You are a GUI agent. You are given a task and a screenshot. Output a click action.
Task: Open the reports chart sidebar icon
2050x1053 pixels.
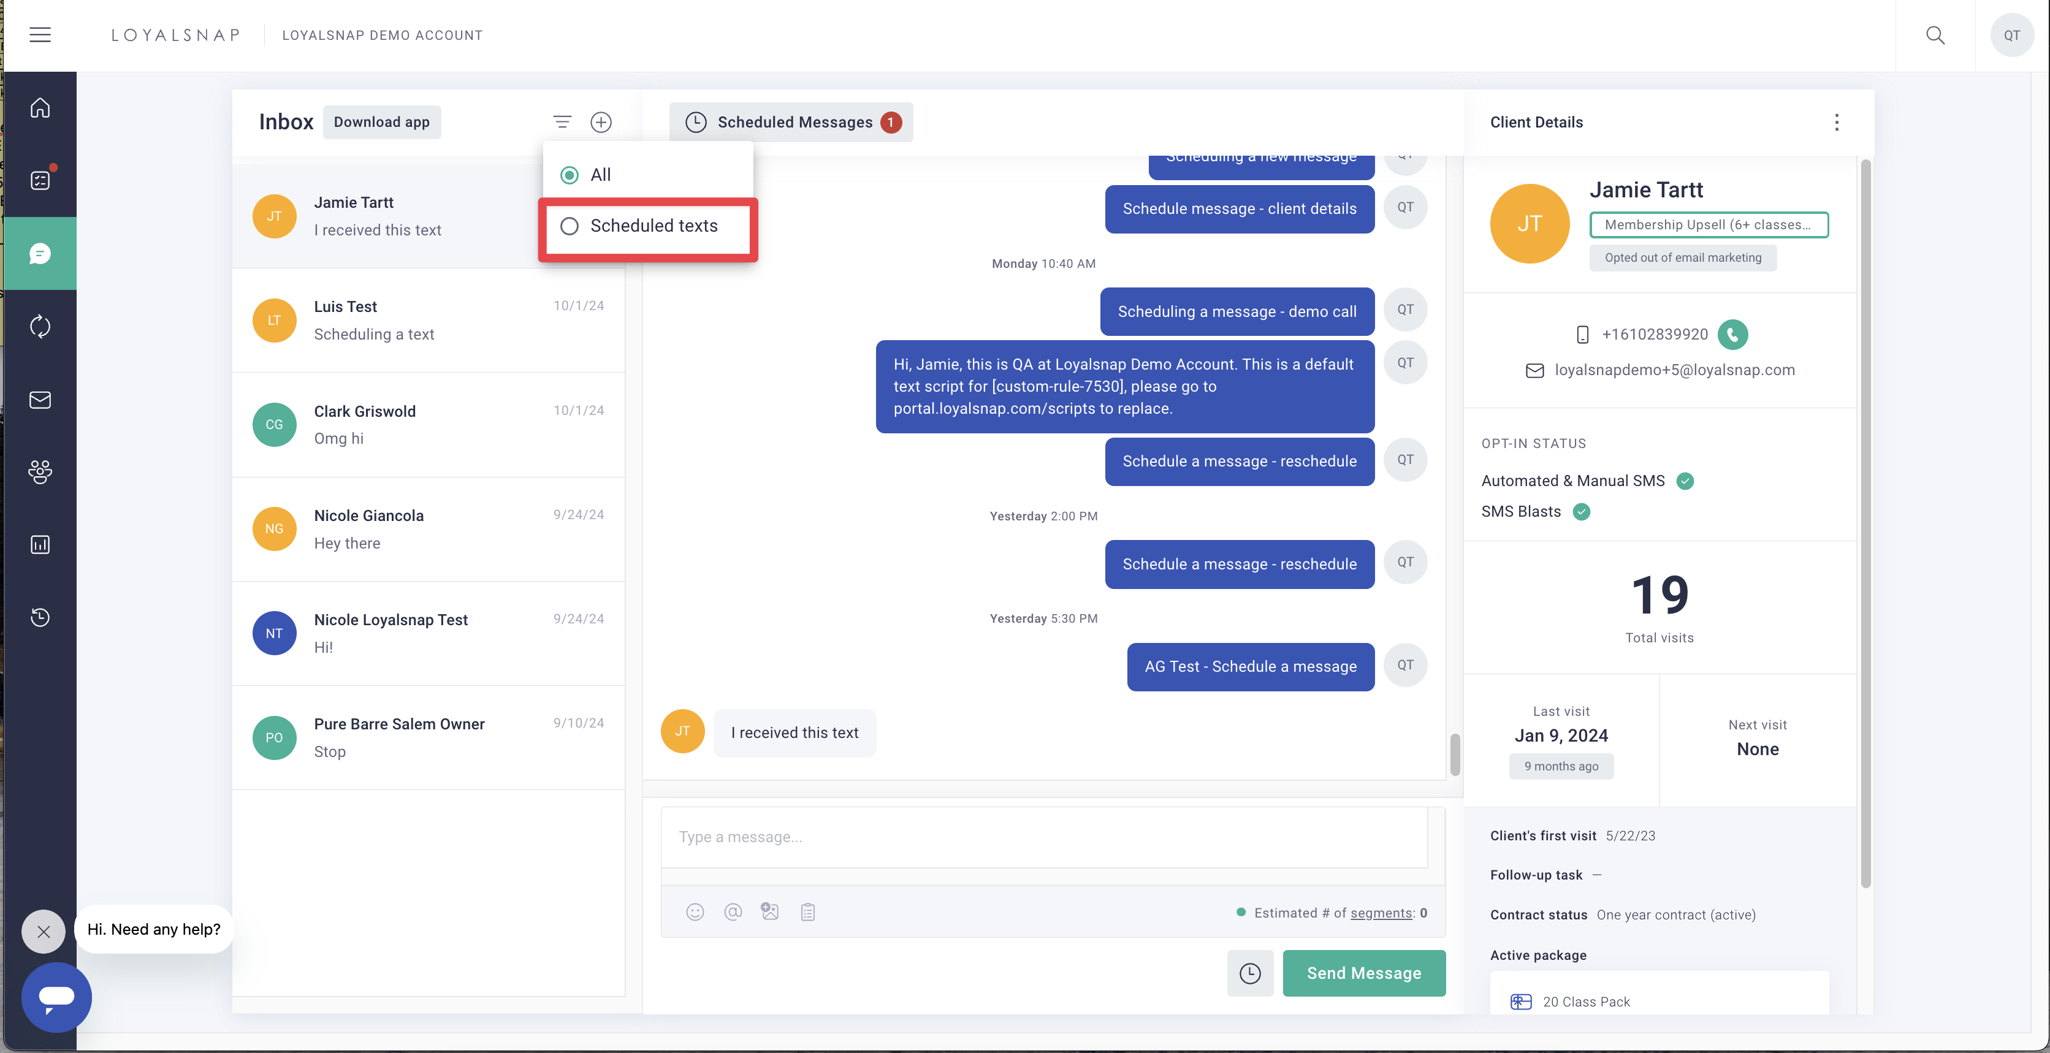coord(40,544)
